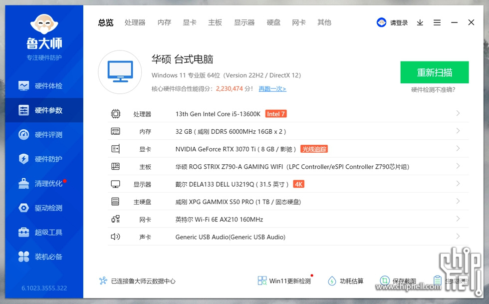Click "英特尔 Wi-Fi 6E AX210 160MHz" text
The width and height of the screenshot is (489, 304).
coord(219,220)
